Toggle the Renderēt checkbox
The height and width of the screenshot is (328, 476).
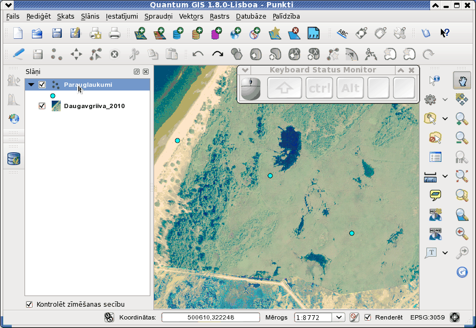(x=368, y=317)
